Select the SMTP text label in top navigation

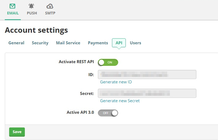50,13
